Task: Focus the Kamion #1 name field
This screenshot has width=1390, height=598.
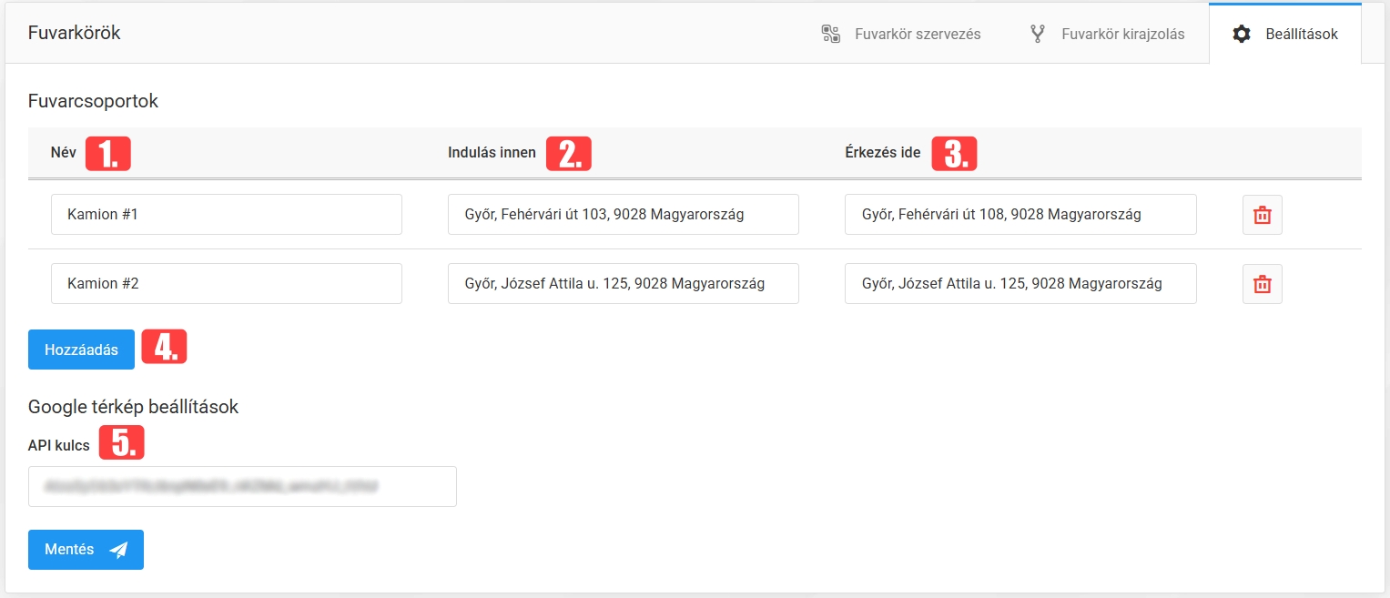Action: [226, 215]
